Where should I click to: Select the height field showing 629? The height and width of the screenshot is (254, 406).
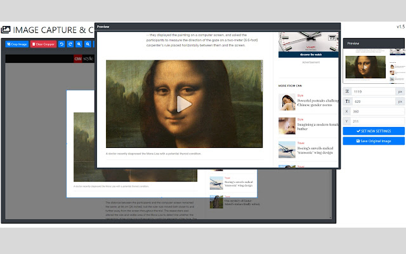[373, 102]
